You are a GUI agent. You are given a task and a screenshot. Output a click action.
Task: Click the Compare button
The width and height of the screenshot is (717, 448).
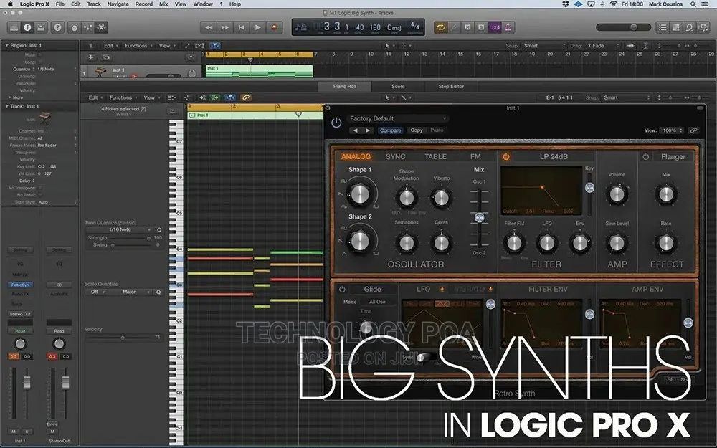(x=390, y=130)
